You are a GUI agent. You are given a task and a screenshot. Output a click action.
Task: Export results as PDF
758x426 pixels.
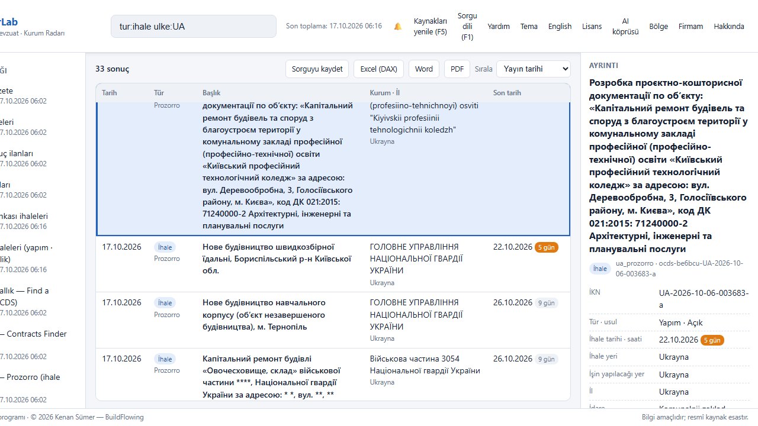pyautogui.click(x=457, y=69)
